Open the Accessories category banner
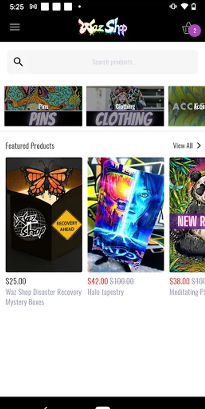 pos(186,106)
